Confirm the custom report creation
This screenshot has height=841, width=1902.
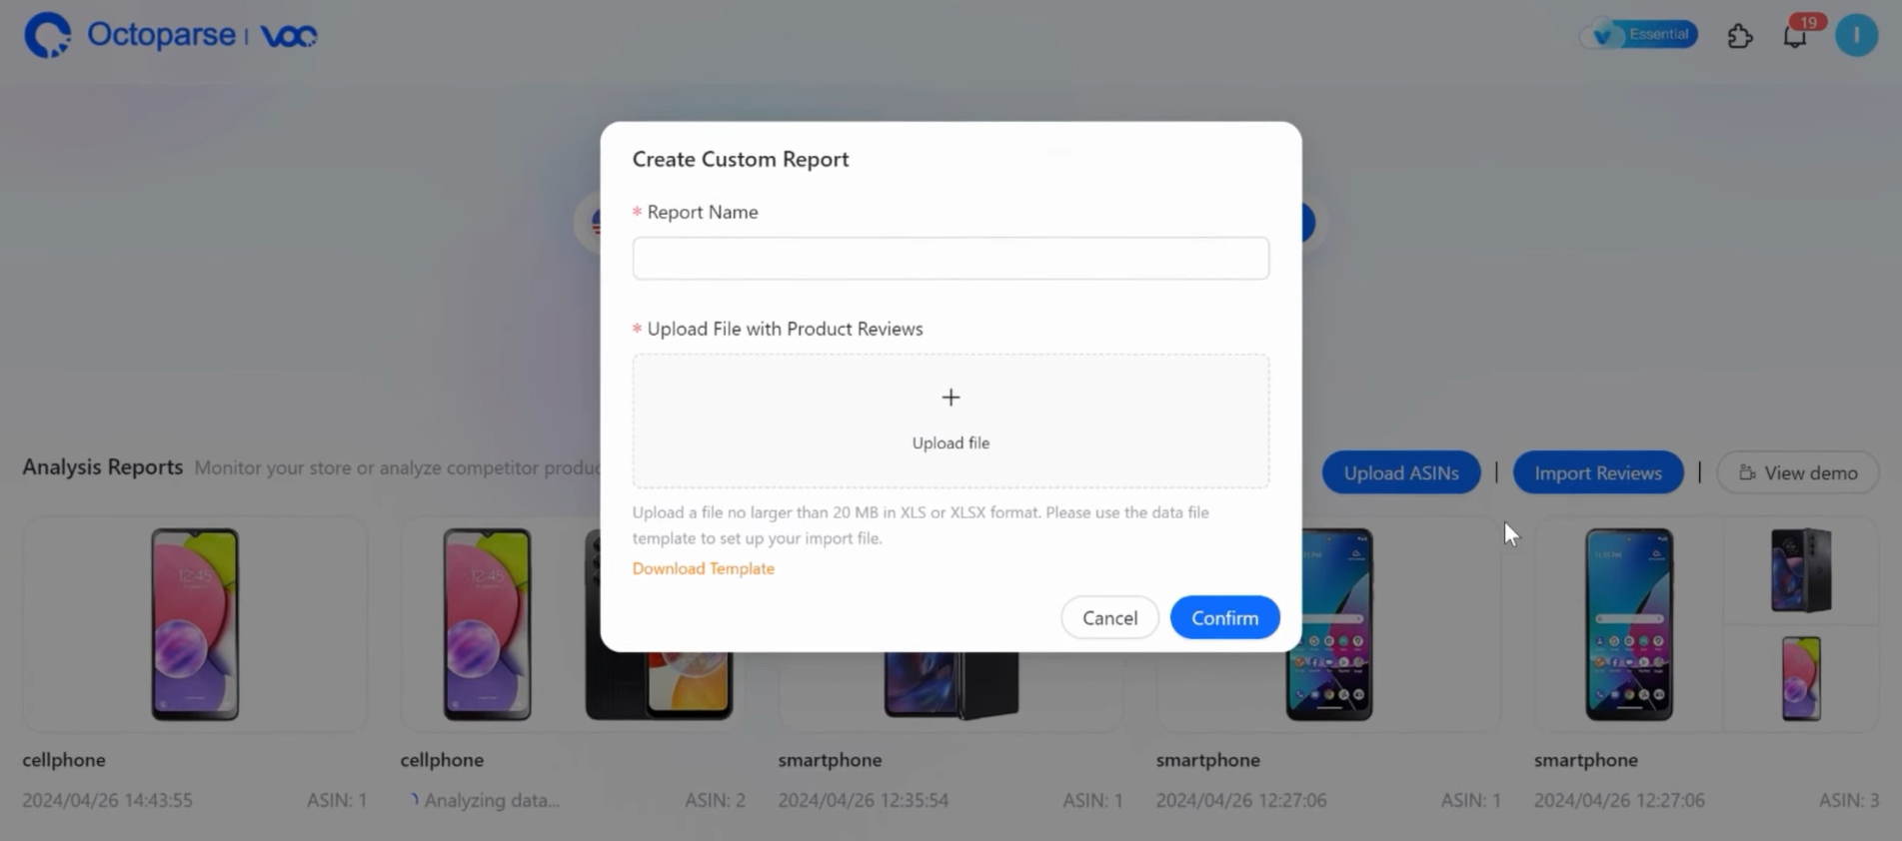pyautogui.click(x=1224, y=617)
